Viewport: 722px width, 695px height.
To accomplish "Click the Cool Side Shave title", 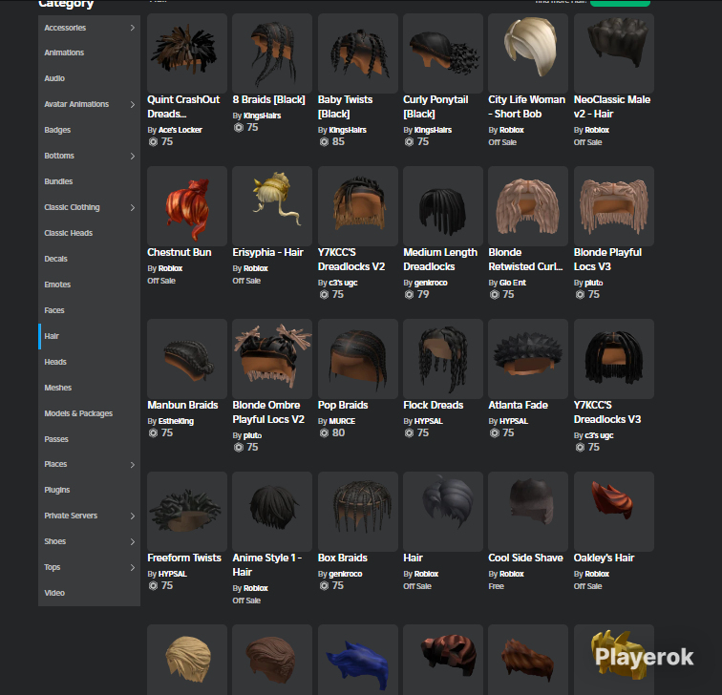I will [525, 558].
